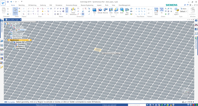Click the Zoom Area icon
The height and width of the screenshot is (106, 198).
[x=156, y=11]
